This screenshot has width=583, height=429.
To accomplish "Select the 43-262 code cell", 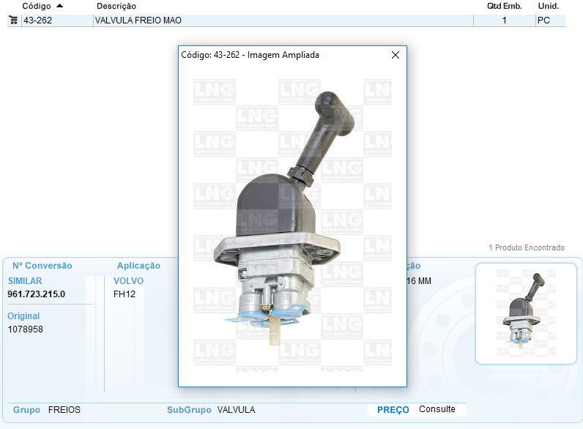I will pyautogui.click(x=38, y=20).
